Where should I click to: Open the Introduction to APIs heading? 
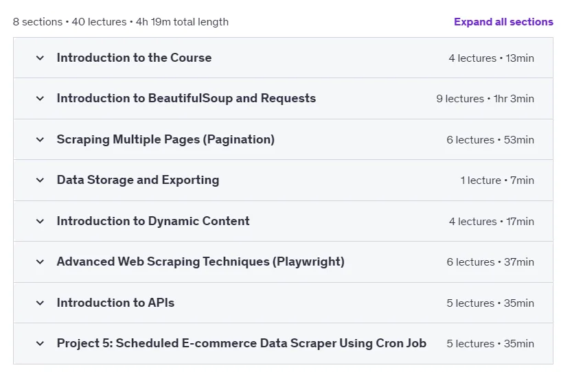pyautogui.click(x=115, y=303)
